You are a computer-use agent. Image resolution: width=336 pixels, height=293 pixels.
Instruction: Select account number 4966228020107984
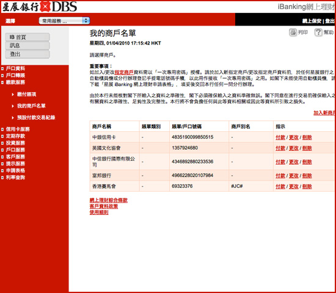(x=192, y=175)
